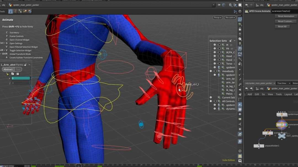
Task: Click the map pin icon in side toolbar
Action: pos(240,141)
